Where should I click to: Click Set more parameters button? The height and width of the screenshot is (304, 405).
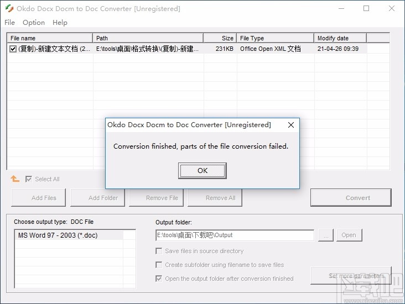pos(351,276)
